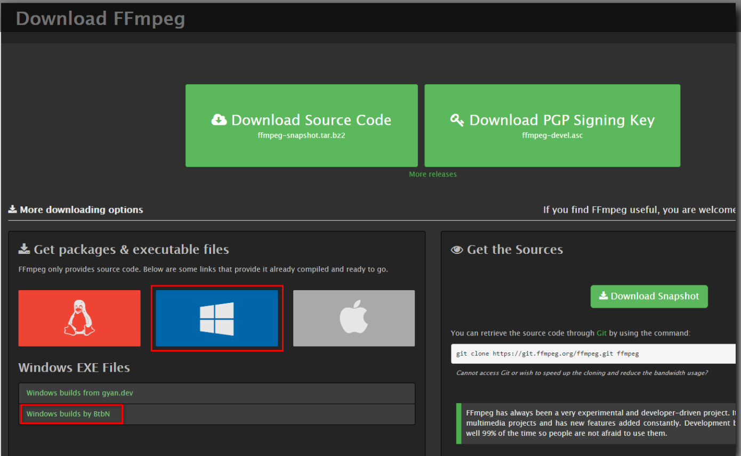Click the key icon on PGP Signing Key
Image resolution: width=741 pixels, height=456 pixels.
[457, 119]
